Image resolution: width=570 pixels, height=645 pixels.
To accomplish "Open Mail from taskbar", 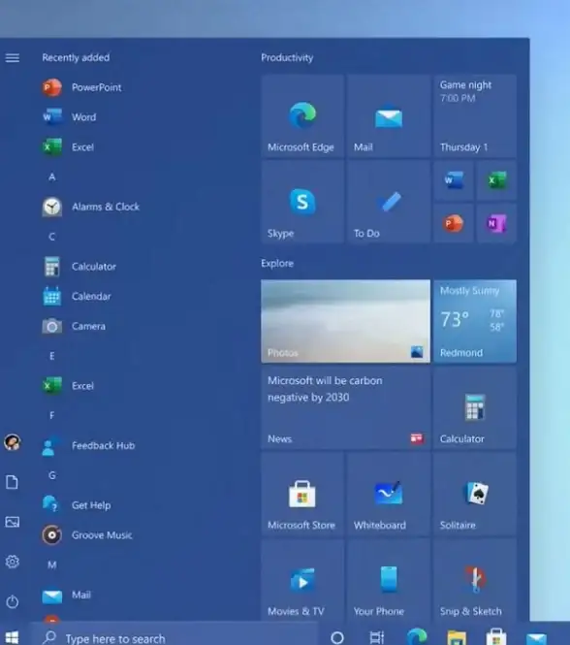I will pyautogui.click(x=536, y=638).
